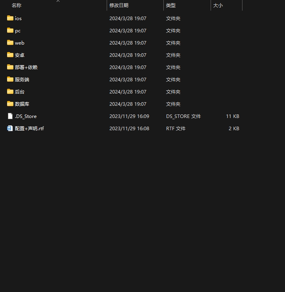This screenshot has height=292, width=285.
Task: Click the ios folder name
Action: [x=18, y=19]
